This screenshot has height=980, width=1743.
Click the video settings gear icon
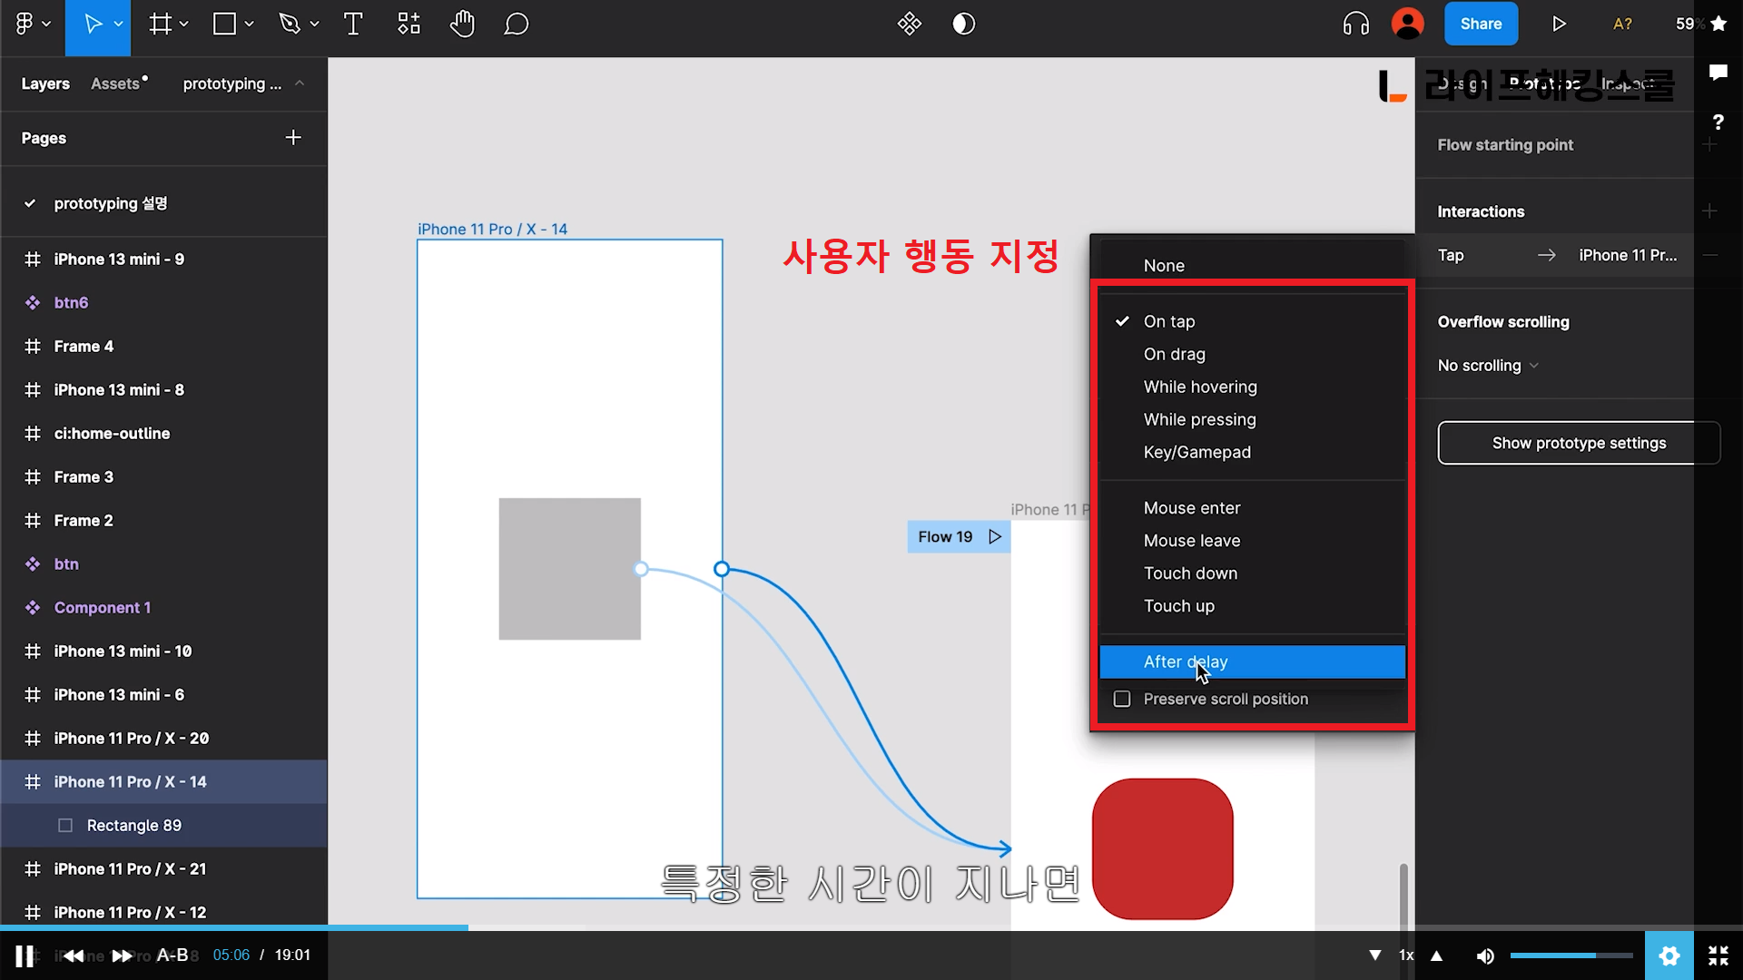tap(1669, 955)
